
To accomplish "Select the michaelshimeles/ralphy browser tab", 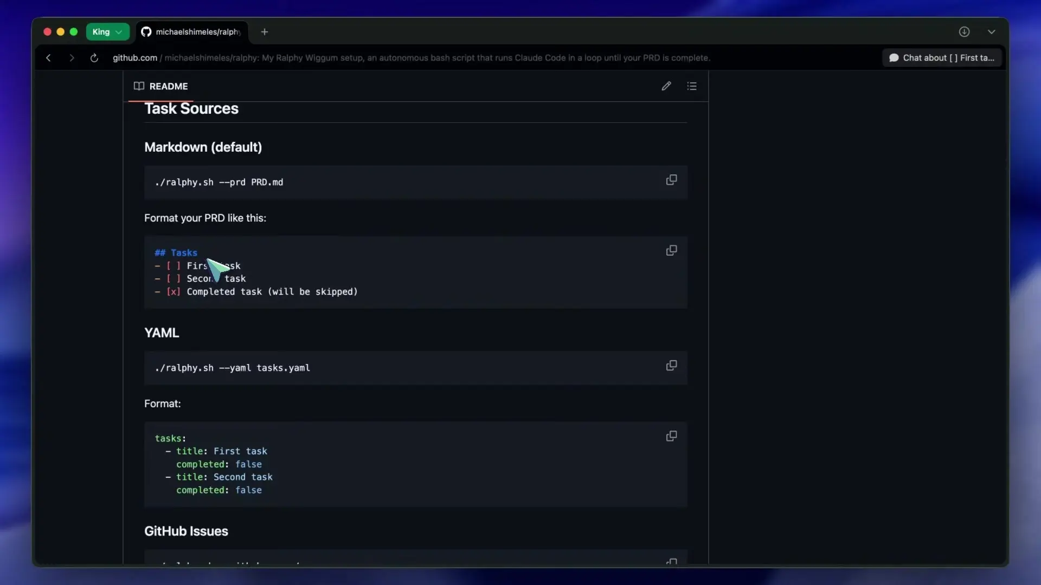I will click(x=192, y=32).
